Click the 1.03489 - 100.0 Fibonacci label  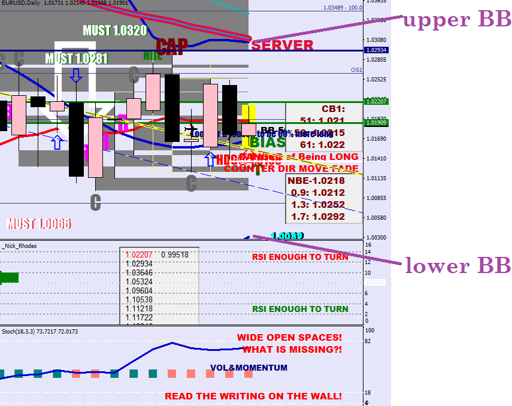click(x=342, y=8)
